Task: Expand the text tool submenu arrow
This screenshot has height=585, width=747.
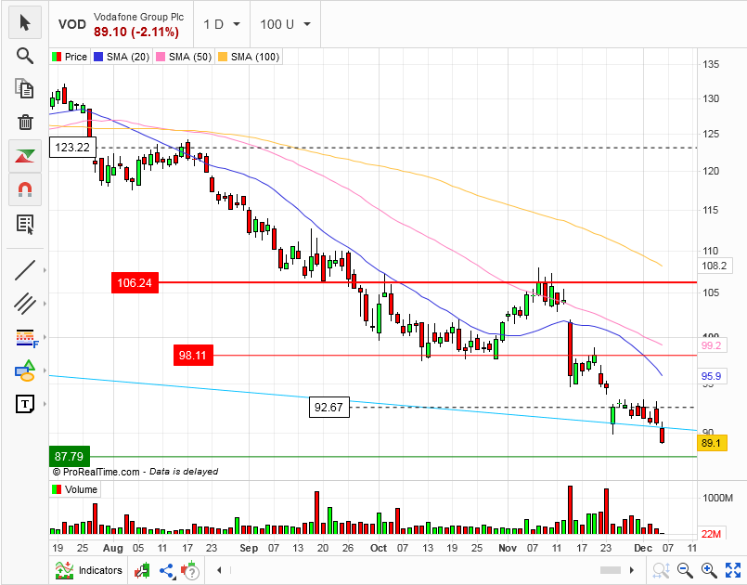Action: [45, 404]
